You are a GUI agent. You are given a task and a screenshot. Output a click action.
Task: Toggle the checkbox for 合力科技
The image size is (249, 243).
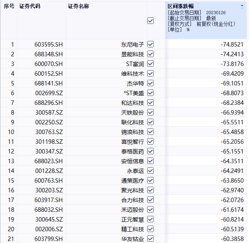tap(150, 200)
